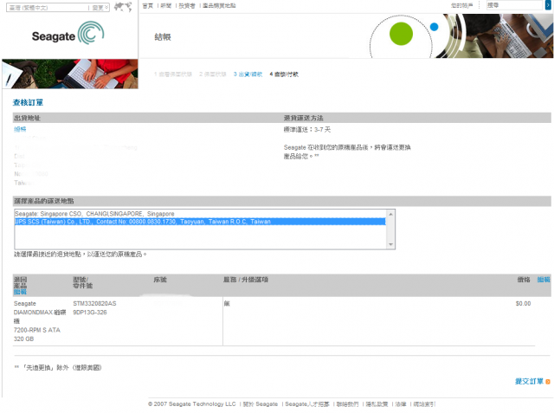
Task: Open the 您的帳戶 account link
Action: pos(461,5)
